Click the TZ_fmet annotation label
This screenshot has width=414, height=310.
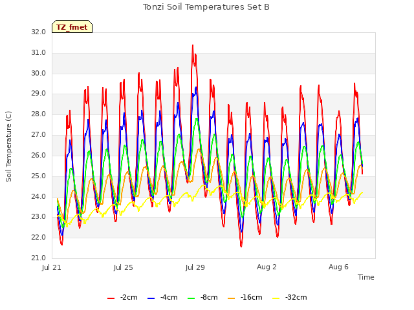(72, 26)
